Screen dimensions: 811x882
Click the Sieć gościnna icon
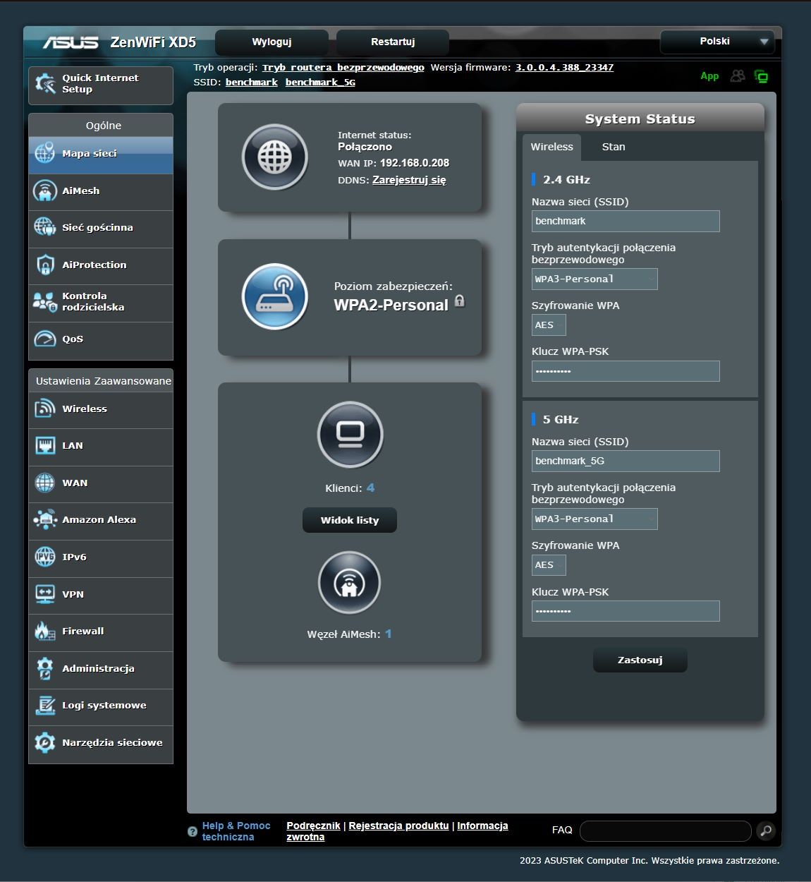point(44,227)
